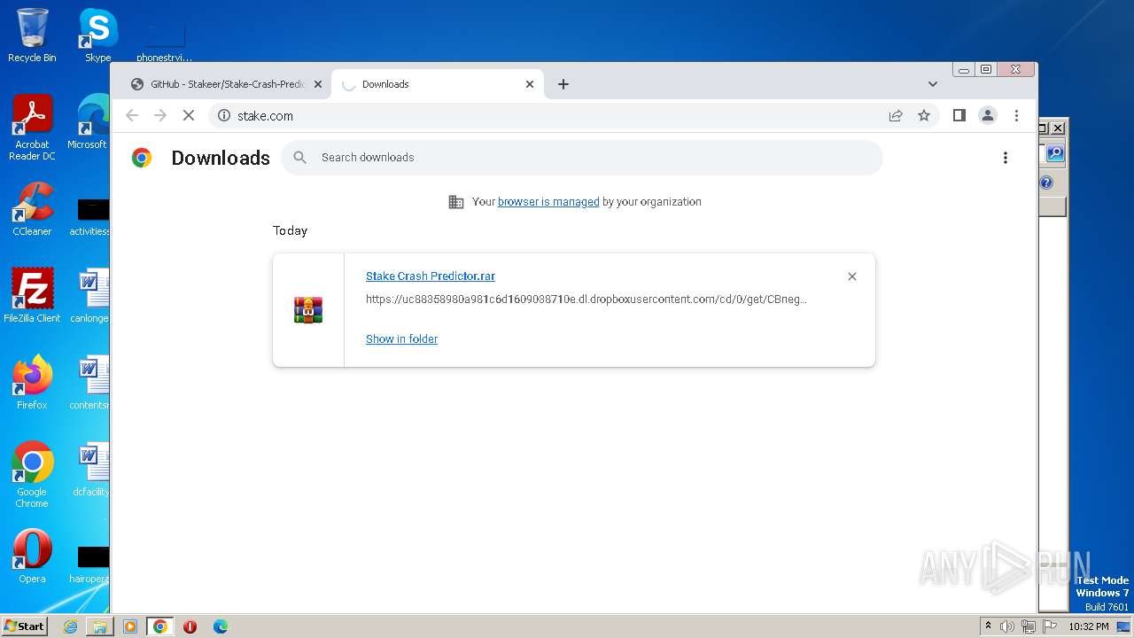This screenshot has height=638, width=1134.
Task: Open the Chrome profile menu
Action: (988, 115)
